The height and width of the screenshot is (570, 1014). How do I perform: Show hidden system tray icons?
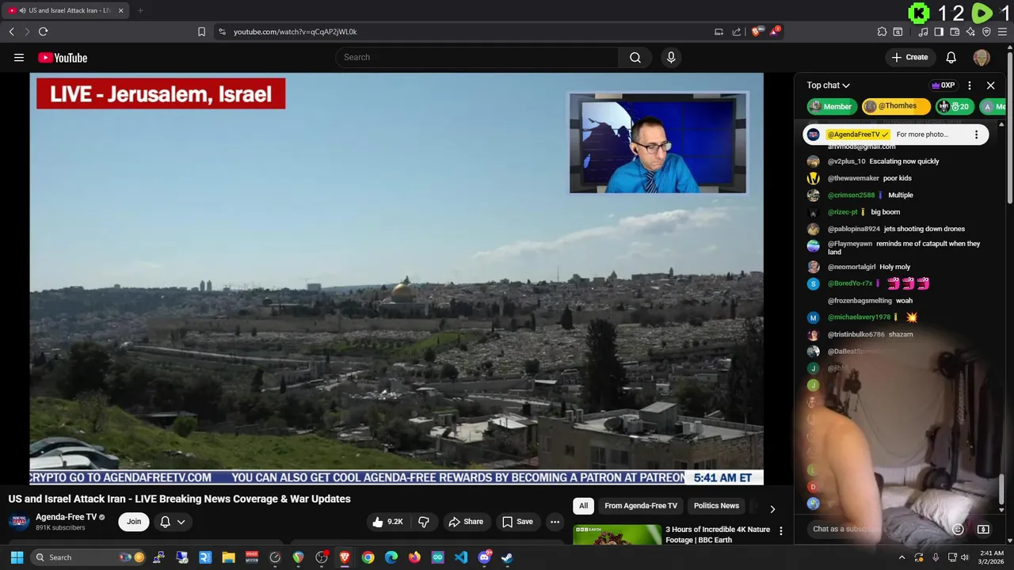902,557
